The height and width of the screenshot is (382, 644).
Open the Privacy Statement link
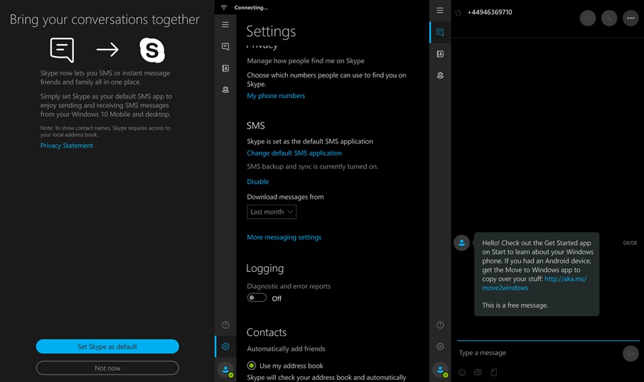67,146
